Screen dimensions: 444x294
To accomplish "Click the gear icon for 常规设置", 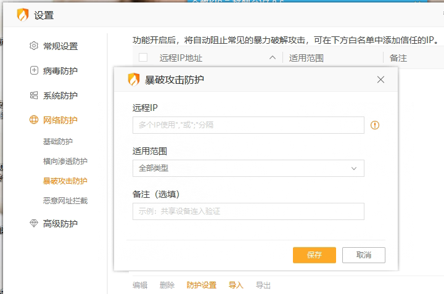I will [x=34, y=46].
